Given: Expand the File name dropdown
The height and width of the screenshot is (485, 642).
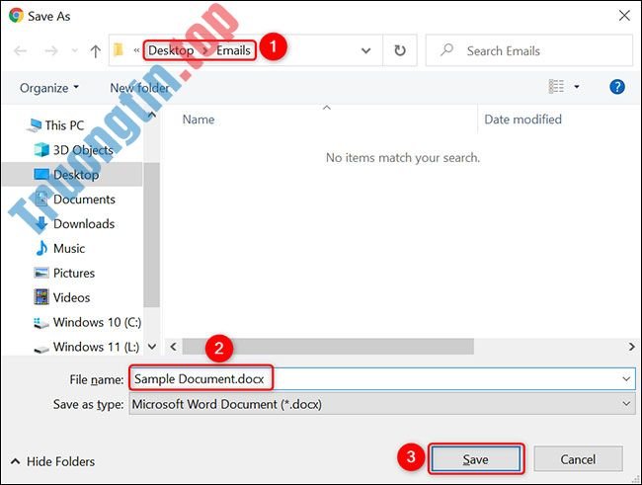Looking at the screenshot, I should tap(626, 379).
